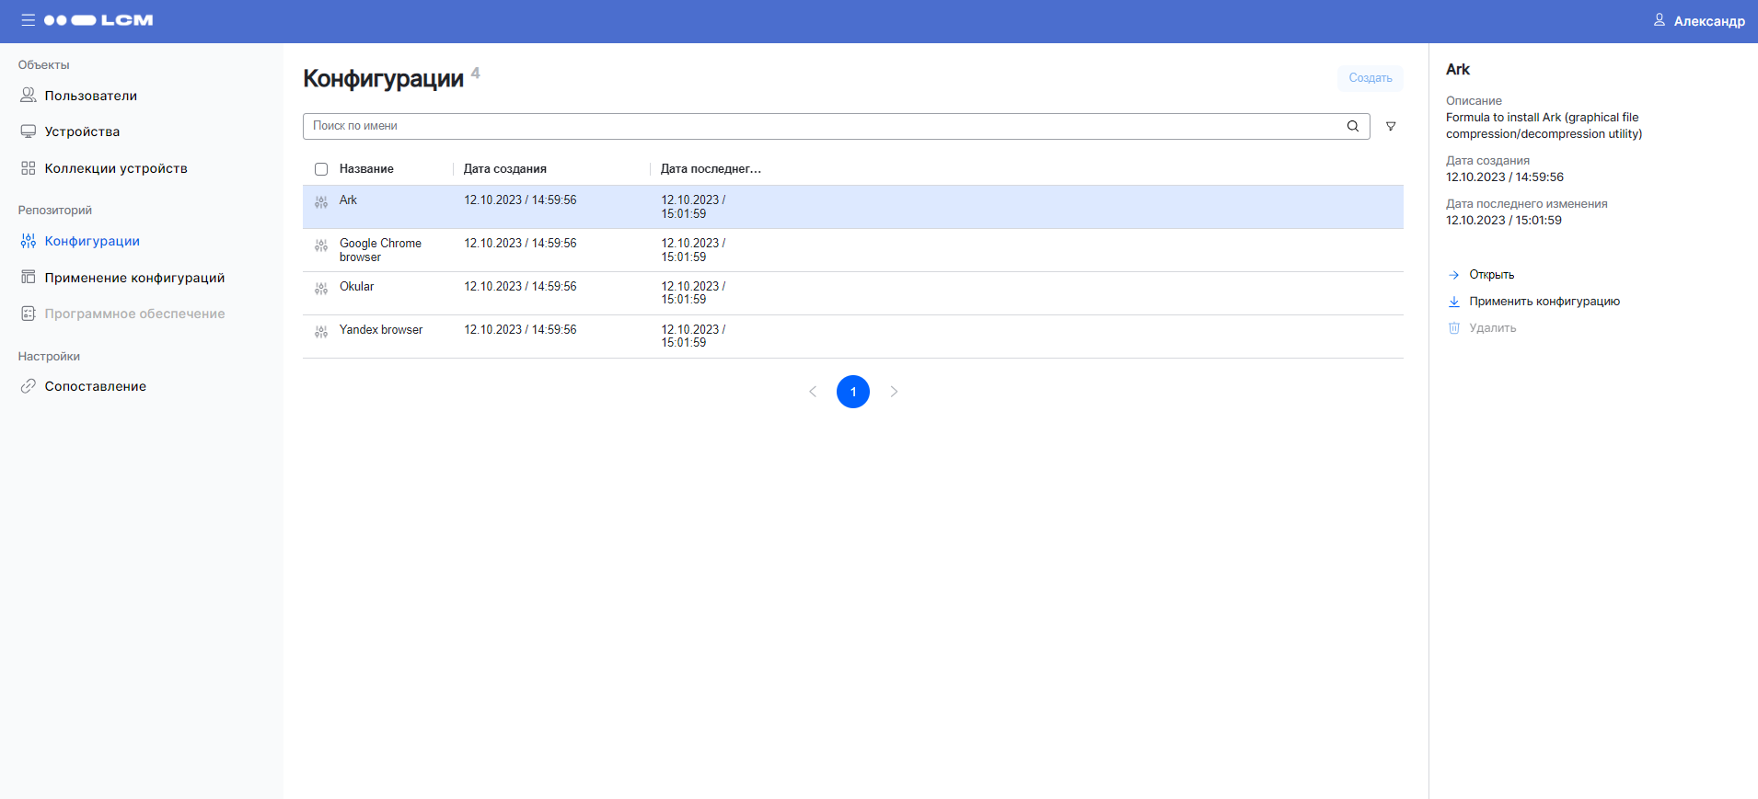Click the Ark configuration row icon

point(321,202)
